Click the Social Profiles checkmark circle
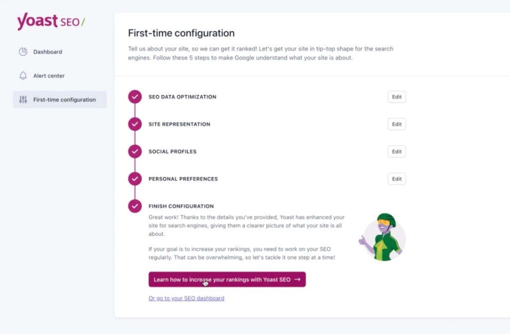 pos(135,152)
